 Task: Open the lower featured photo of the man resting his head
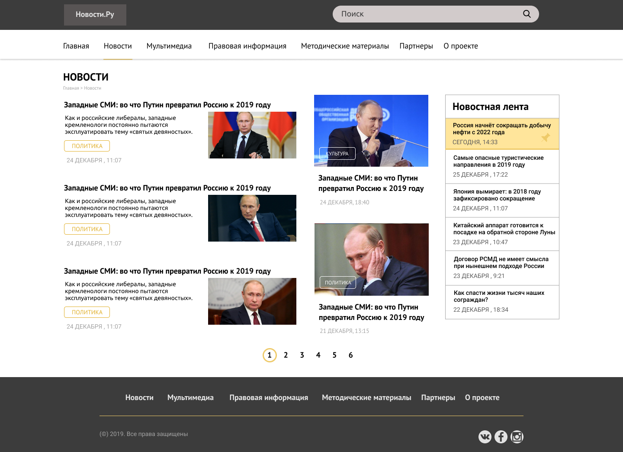coord(372,259)
